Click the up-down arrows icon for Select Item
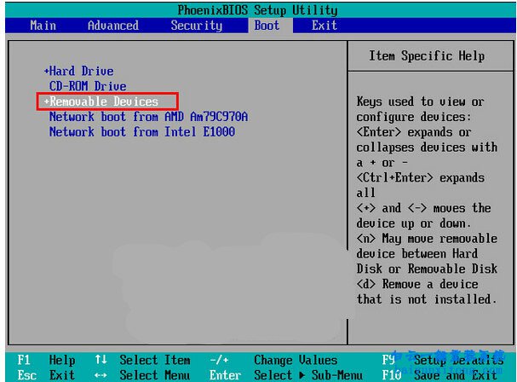The width and height of the screenshot is (517, 382). [100, 360]
